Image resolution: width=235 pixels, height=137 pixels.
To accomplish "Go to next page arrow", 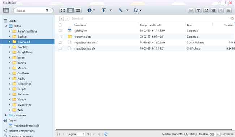I will pos(94,134).
